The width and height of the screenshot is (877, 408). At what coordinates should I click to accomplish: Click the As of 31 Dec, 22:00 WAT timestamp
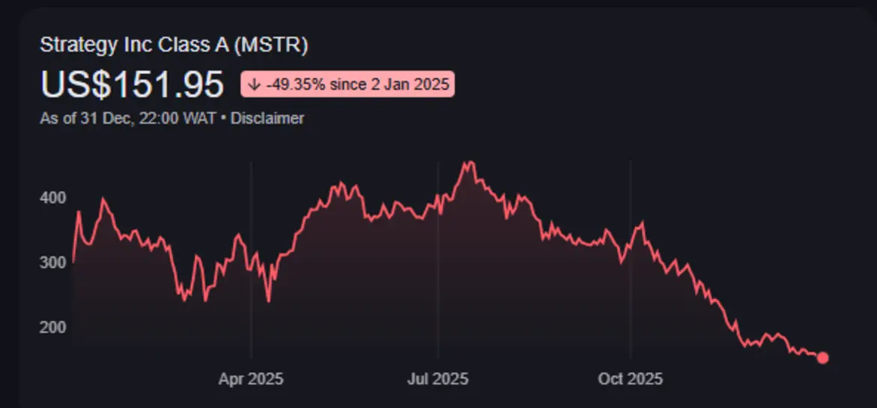point(128,118)
